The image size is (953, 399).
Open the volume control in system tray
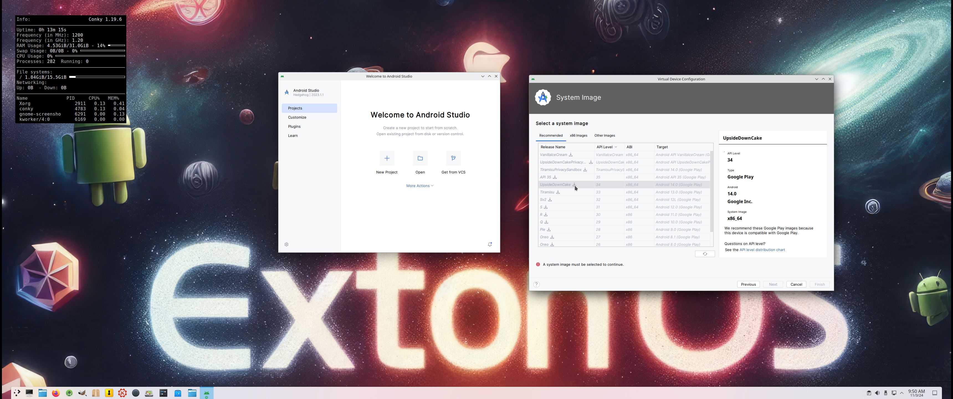click(877, 393)
